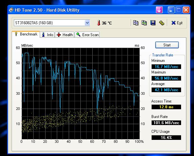Click the Burst Rate 101.6 MB/sec value
Screen dimensions: 194x156
click(166, 122)
